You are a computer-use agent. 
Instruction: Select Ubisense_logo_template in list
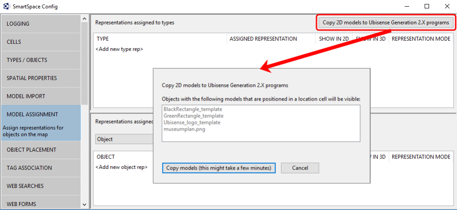192,122
